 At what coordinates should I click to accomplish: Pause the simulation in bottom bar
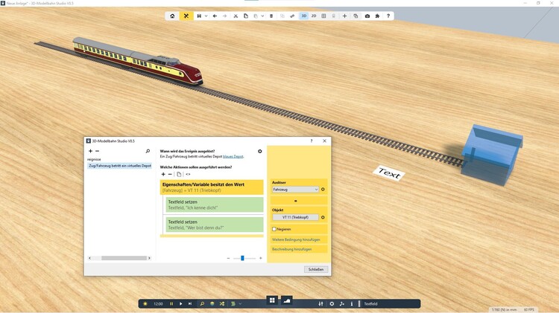(171, 303)
